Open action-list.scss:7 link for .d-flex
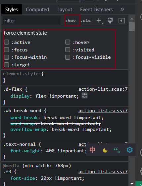This screenshot has width=142, height=186. (103, 89)
